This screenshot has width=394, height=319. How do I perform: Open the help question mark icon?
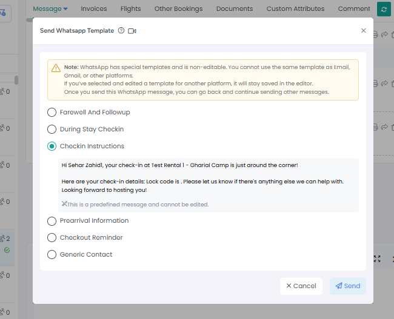pos(121,31)
